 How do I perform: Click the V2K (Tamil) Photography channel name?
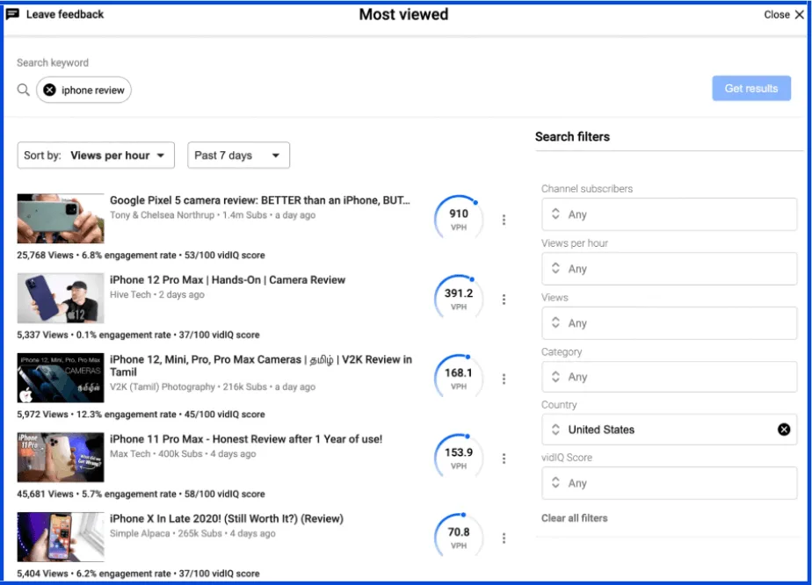coord(162,387)
